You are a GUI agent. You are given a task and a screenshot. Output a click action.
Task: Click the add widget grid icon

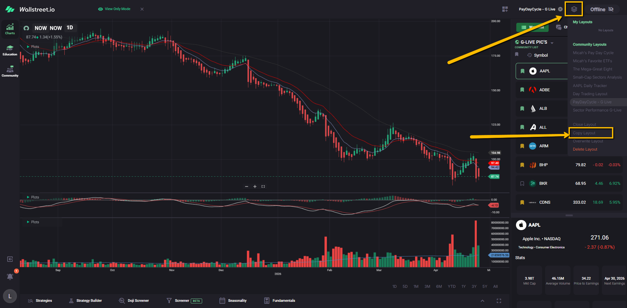click(x=505, y=9)
